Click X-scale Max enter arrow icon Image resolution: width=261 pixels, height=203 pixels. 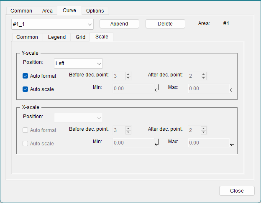point(232,143)
